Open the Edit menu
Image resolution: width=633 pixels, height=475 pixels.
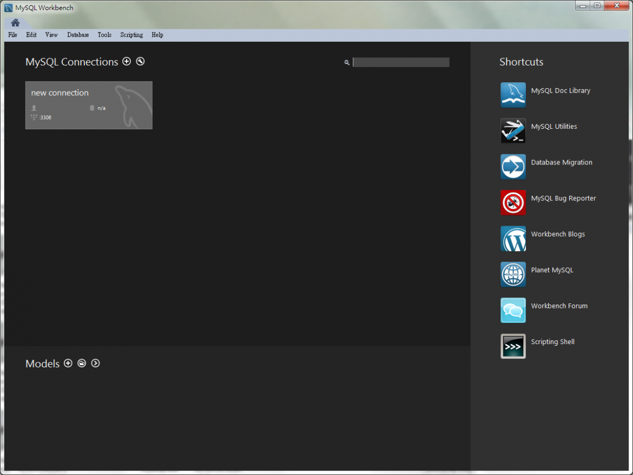[x=31, y=35]
